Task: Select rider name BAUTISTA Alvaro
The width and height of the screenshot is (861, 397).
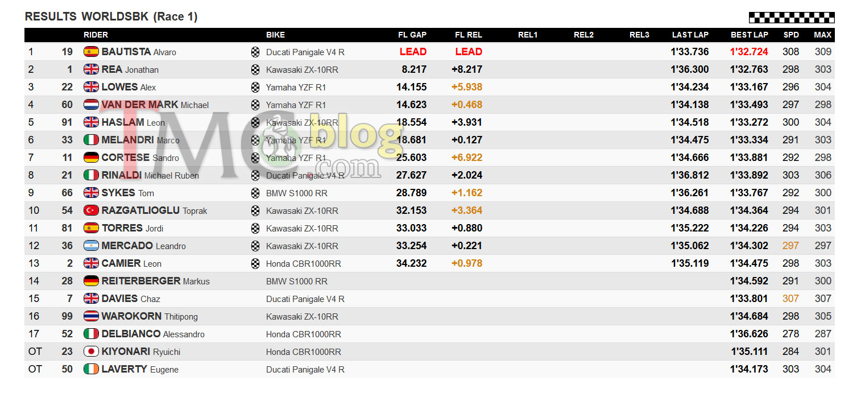Action: click(x=139, y=52)
